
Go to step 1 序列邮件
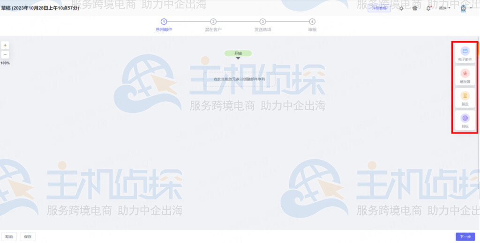pos(164,25)
